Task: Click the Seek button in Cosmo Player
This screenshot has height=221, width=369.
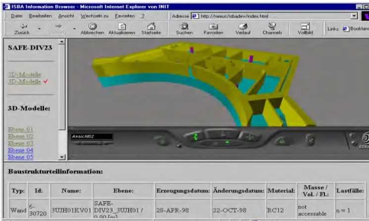Action: click(x=161, y=141)
